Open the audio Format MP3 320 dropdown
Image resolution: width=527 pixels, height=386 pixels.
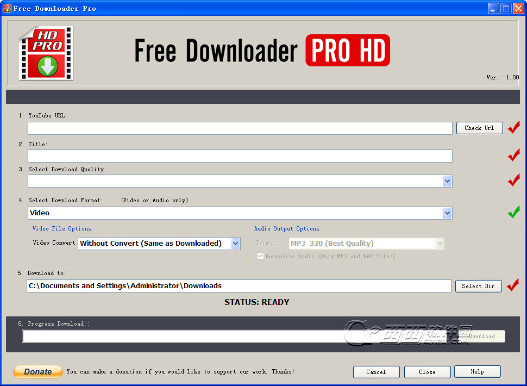coord(440,244)
